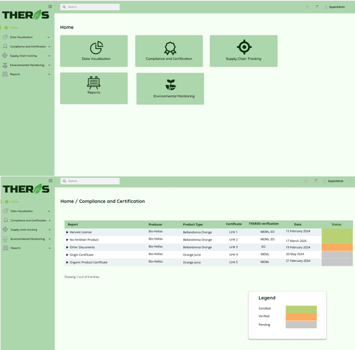Expand the Organic Product Certificate row
This screenshot has width=355, height=350.
point(67,262)
